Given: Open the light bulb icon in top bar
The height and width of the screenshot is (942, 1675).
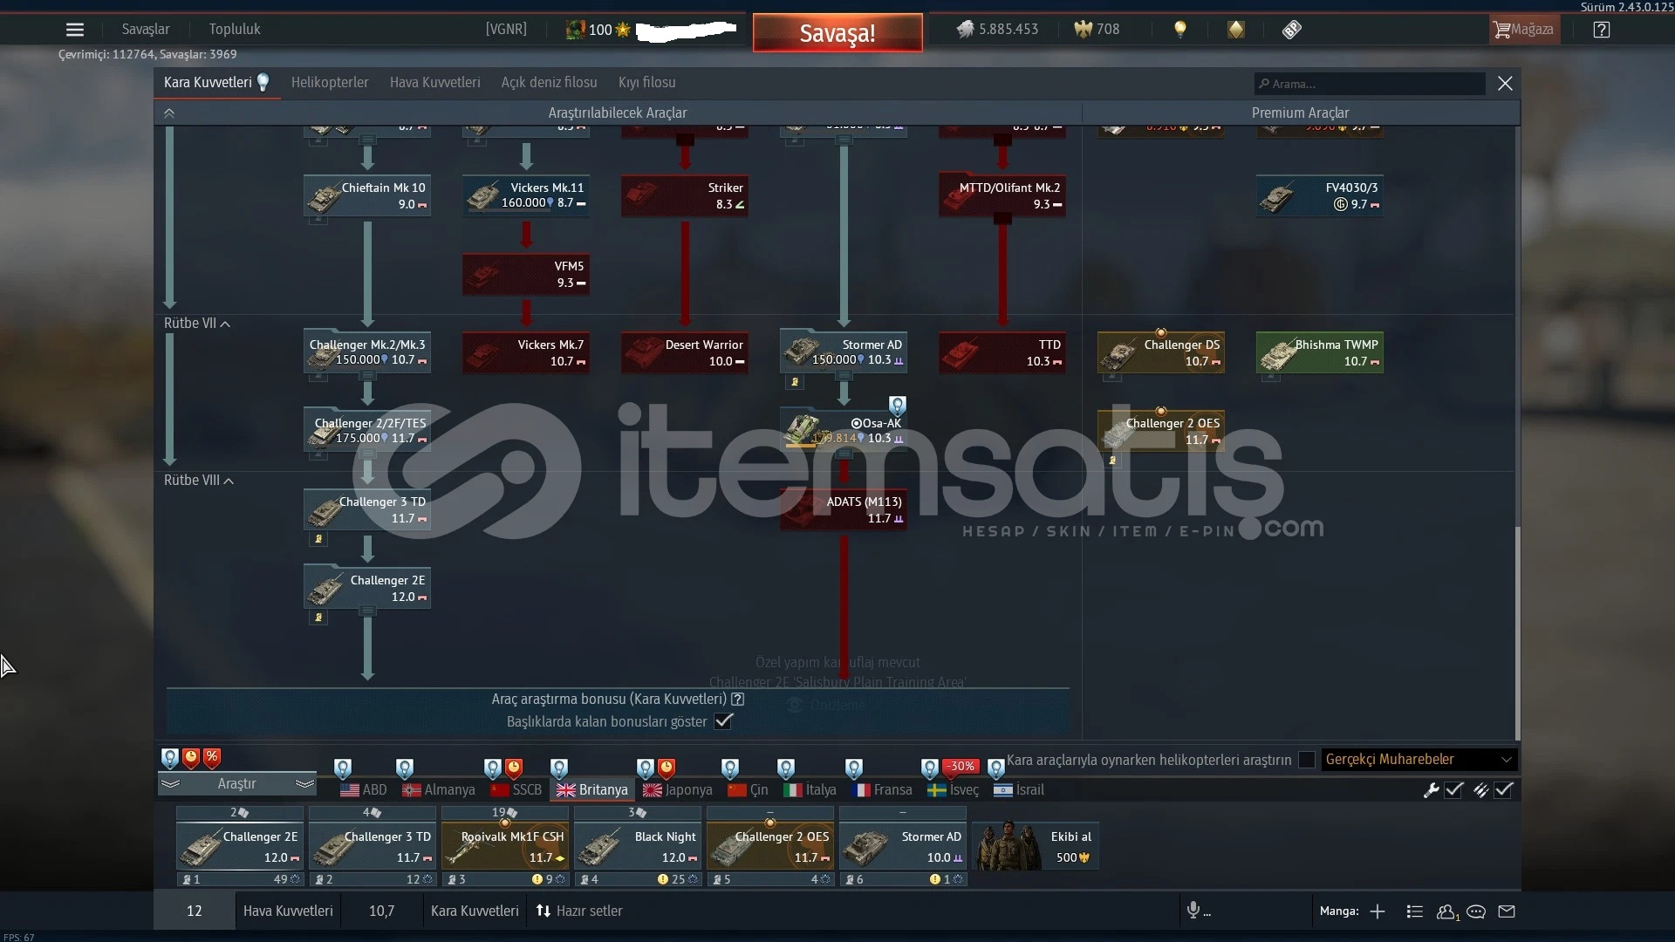Looking at the screenshot, I should [x=1180, y=29].
